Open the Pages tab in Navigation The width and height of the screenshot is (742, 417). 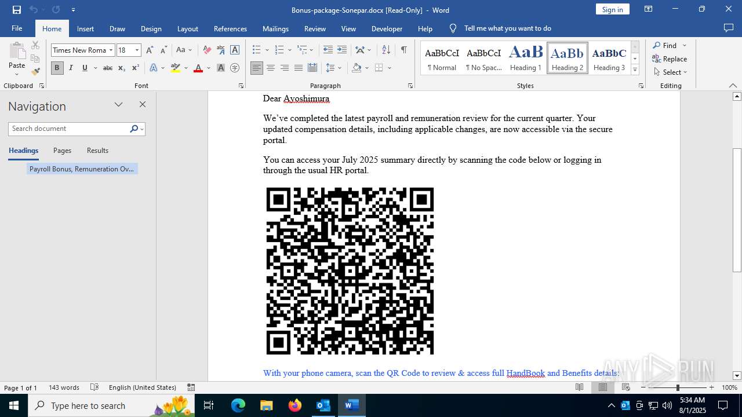pos(62,151)
